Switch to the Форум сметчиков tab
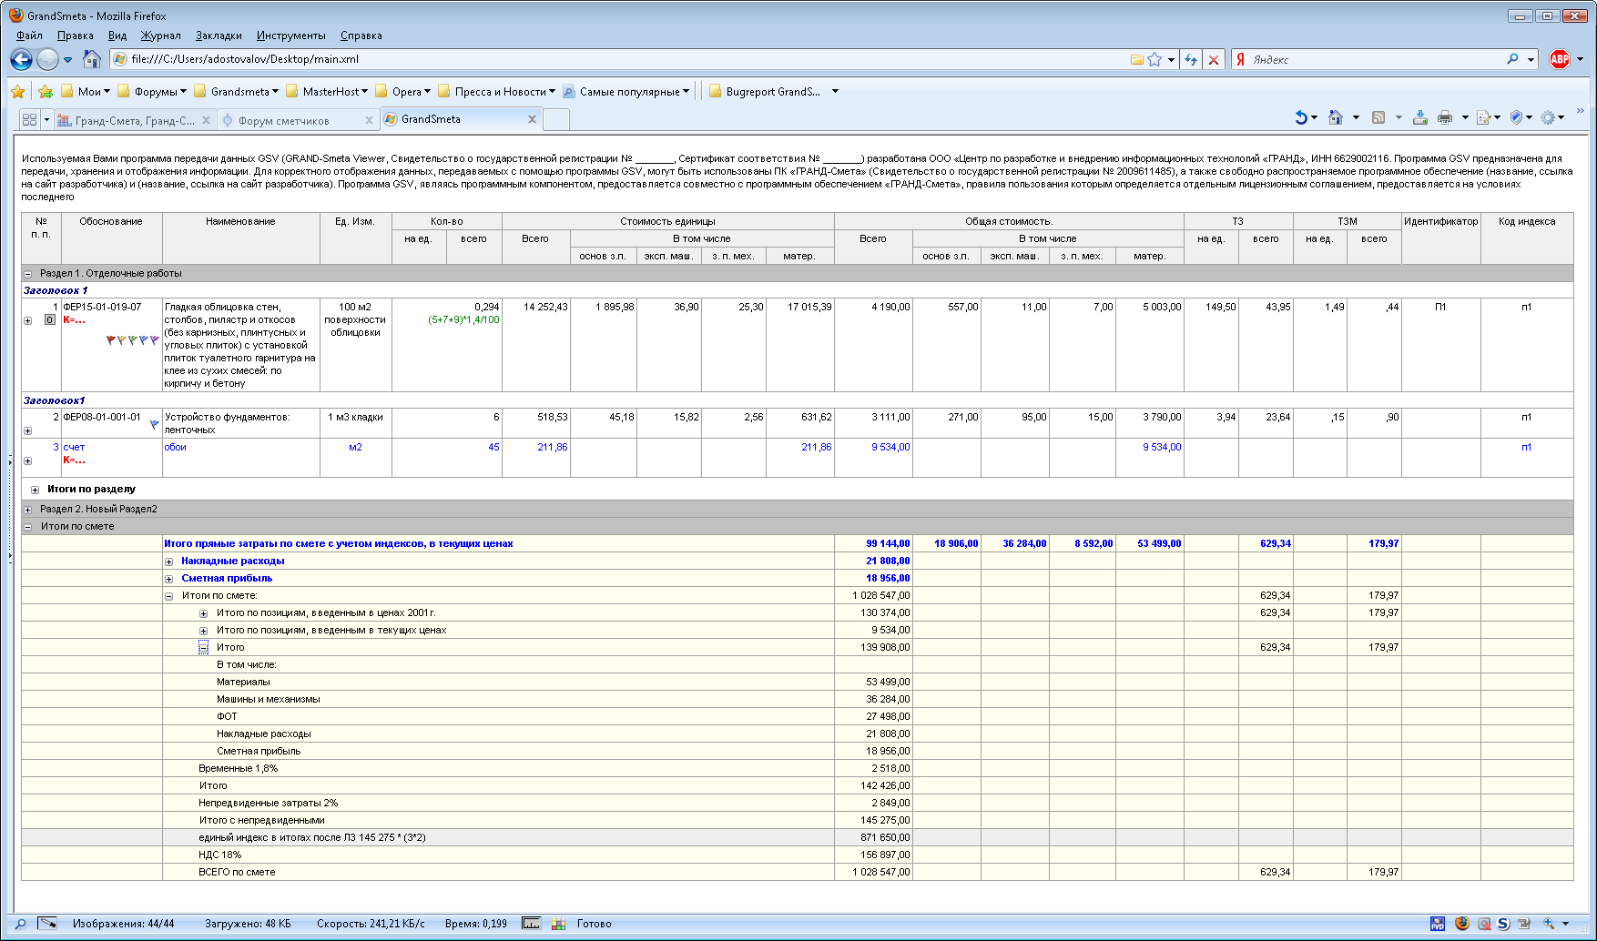Image resolution: width=1597 pixels, height=941 pixels. 283,120
